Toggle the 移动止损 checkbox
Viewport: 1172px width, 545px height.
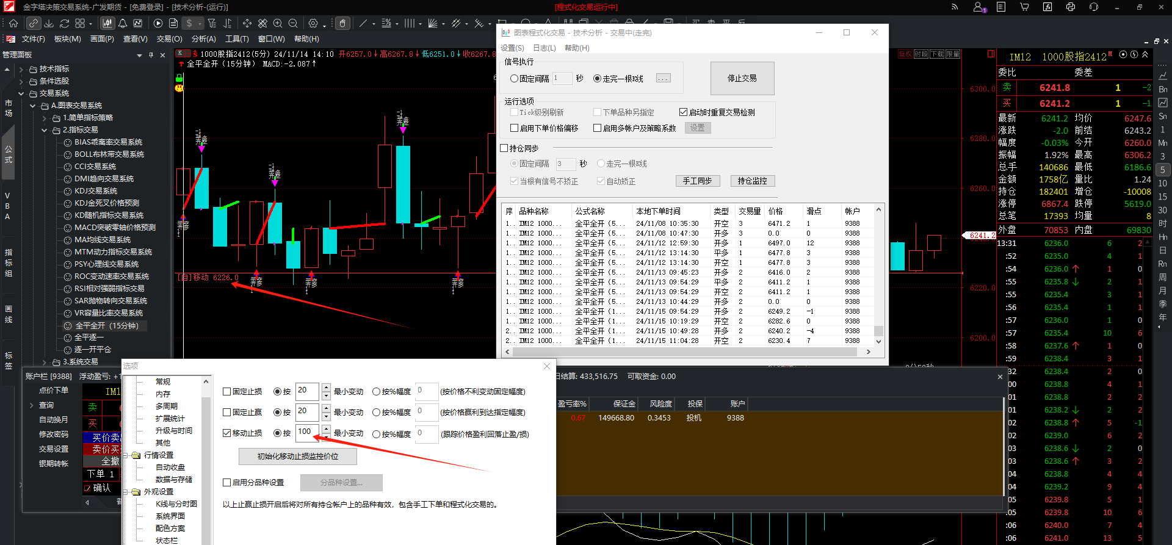(x=226, y=433)
